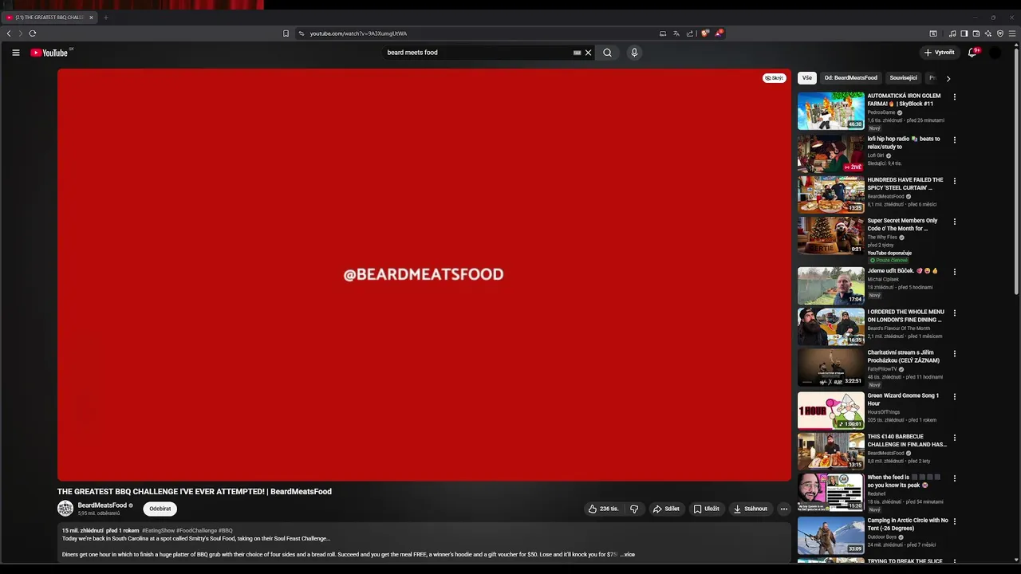Subscribe with the Odebírat button

160,509
